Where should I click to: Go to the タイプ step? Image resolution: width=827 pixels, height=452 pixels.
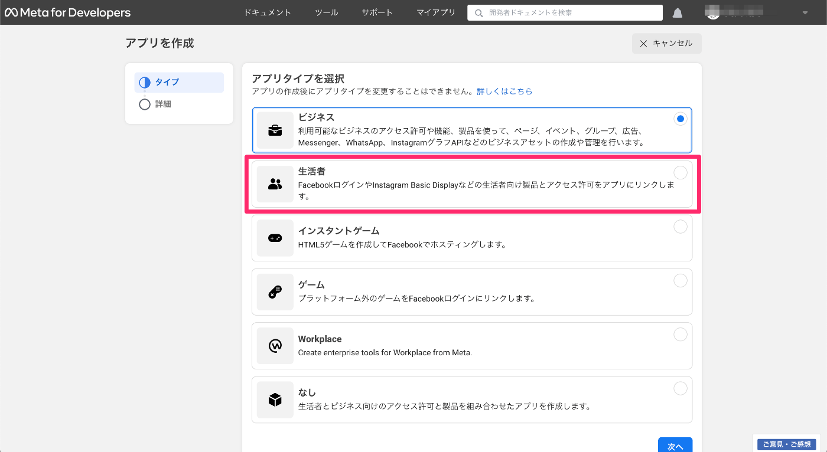click(x=179, y=83)
